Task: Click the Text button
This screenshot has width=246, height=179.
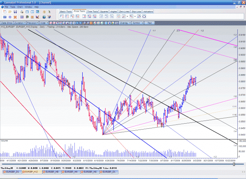Action: [150, 23]
